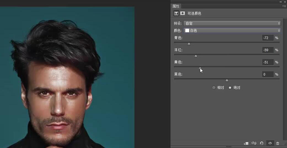
Task: Switch to the 属性 tab
Action: [x=176, y=6]
